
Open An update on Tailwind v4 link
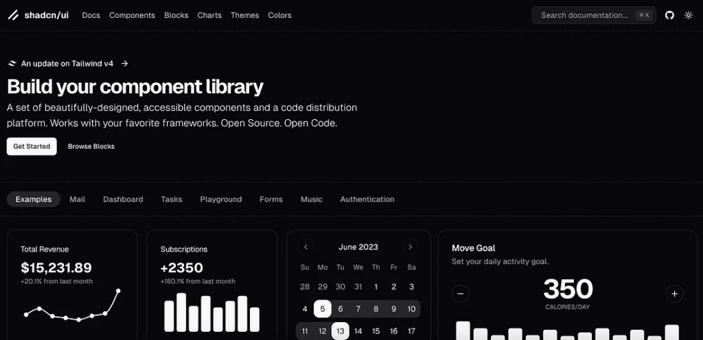point(67,64)
